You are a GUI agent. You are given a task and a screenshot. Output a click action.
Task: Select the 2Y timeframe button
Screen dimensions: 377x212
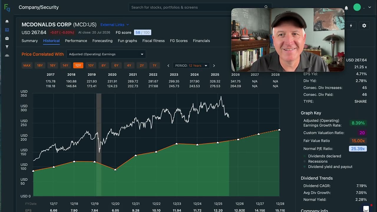pyautogui.click(x=142, y=65)
